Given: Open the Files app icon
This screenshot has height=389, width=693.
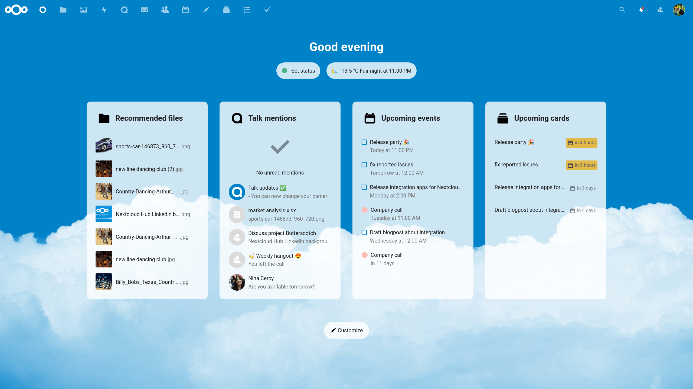Looking at the screenshot, I should (63, 9).
